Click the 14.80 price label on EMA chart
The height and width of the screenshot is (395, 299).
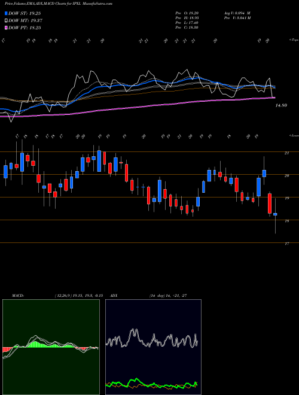tap(281, 105)
